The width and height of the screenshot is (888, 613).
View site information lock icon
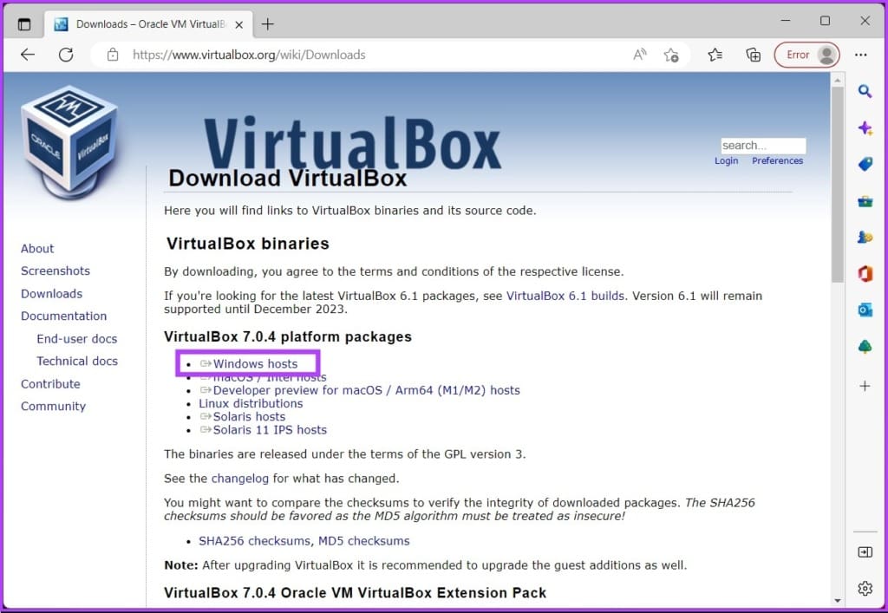[x=113, y=55]
